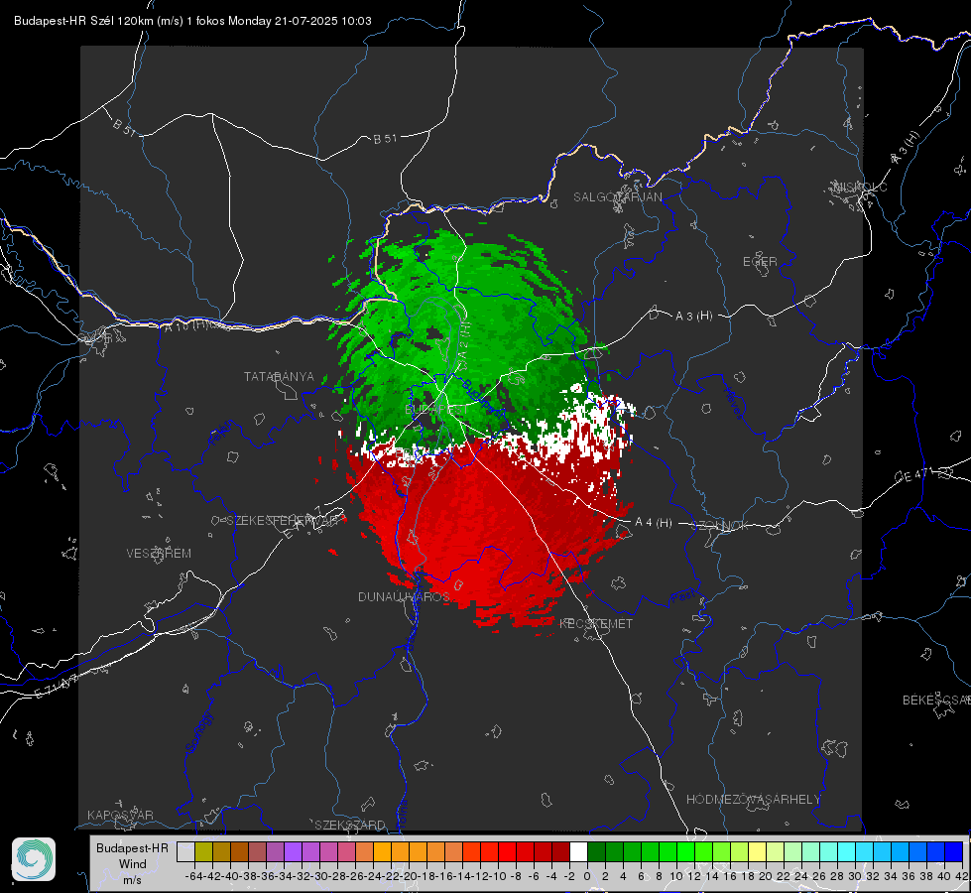Viewport: 971px width, 893px height.
Task: Click the SZÉKESFEHÉRVÁR city label
Action: pyautogui.click(x=284, y=521)
